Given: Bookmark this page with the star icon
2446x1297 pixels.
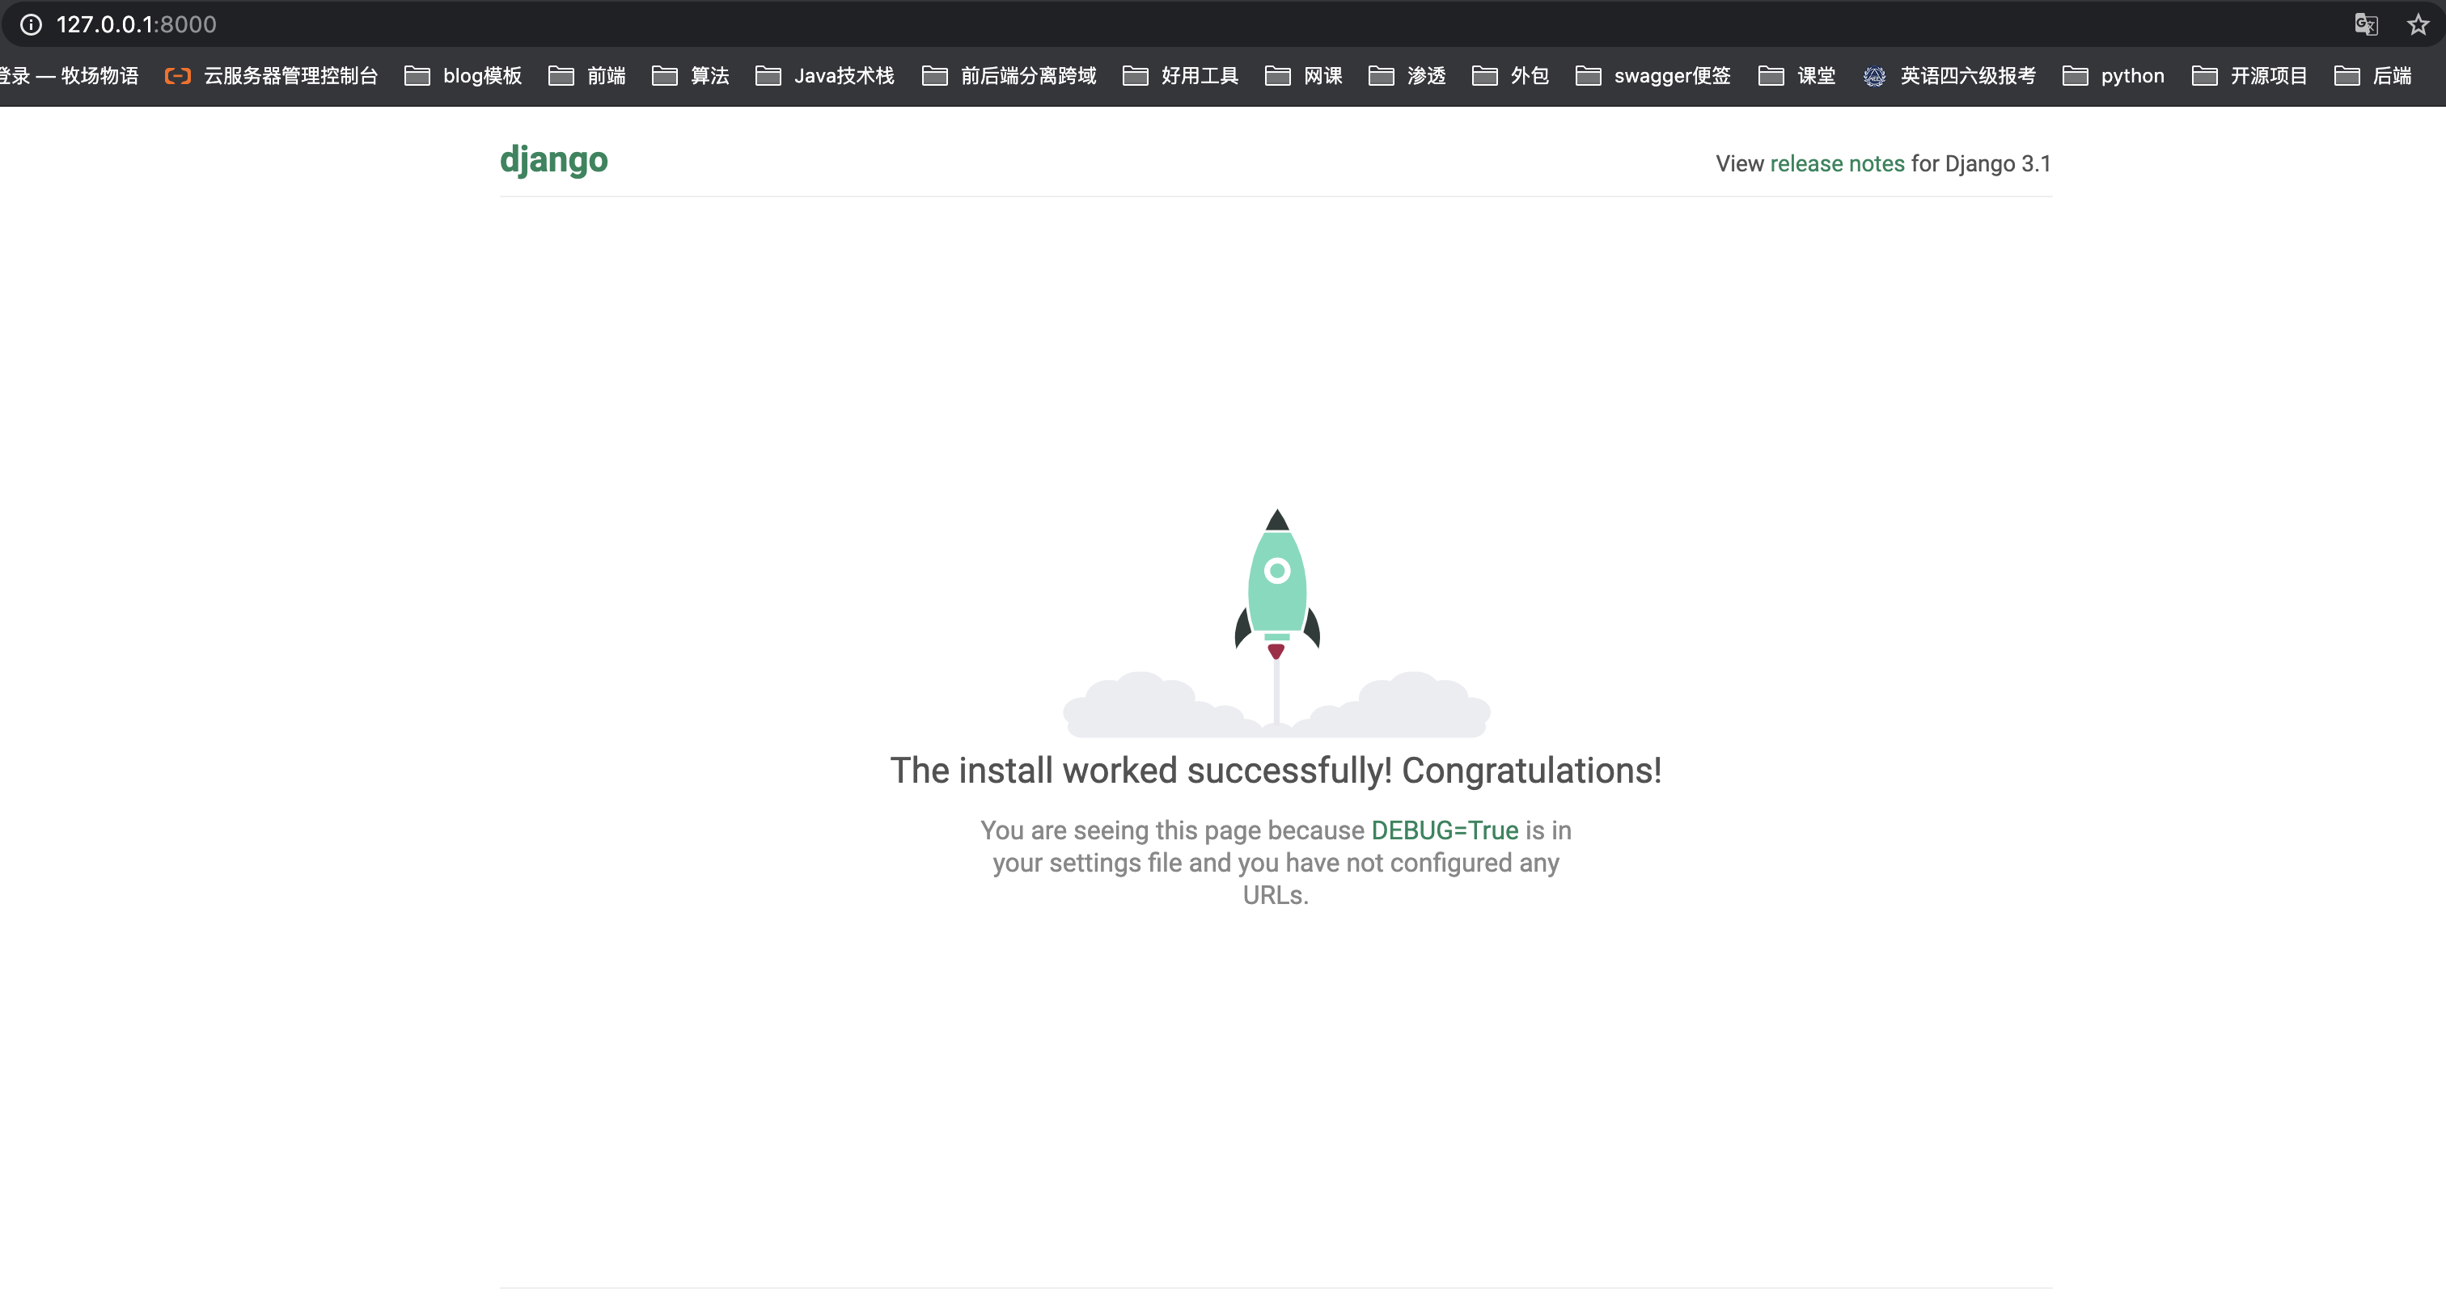Looking at the screenshot, I should click(2418, 25).
